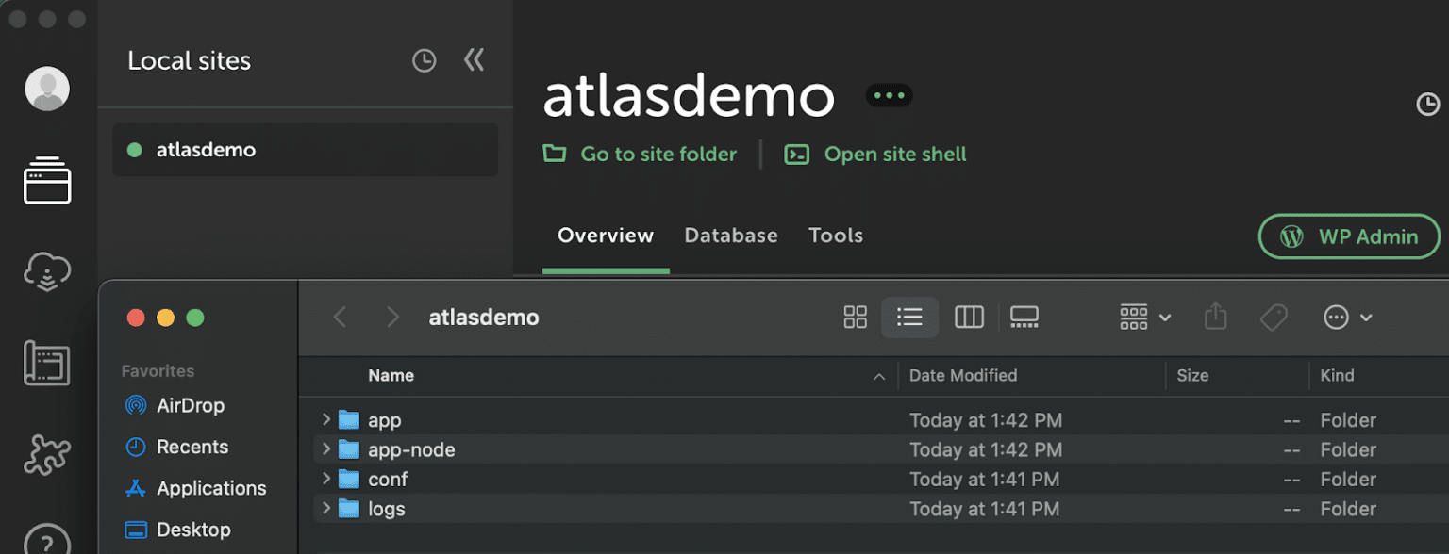
Task: Click the WP Admin button
Action: pyautogui.click(x=1349, y=236)
